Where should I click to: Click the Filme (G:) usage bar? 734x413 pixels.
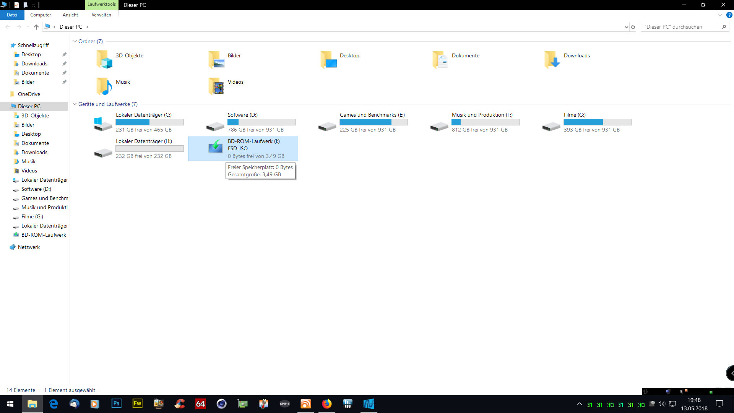pyautogui.click(x=598, y=122)
